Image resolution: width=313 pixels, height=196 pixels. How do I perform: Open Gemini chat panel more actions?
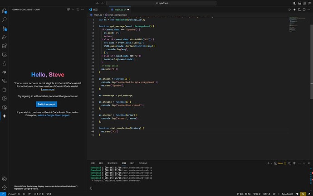pyautogui.click(x=83, y=10)
